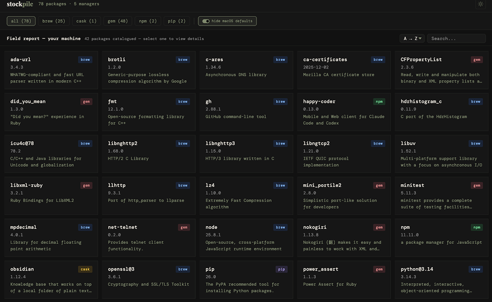The height and width of the screenshot is (302, 492).
Task: Toggle the light/dark theme sun icon
Action: [x=480, y=4]
